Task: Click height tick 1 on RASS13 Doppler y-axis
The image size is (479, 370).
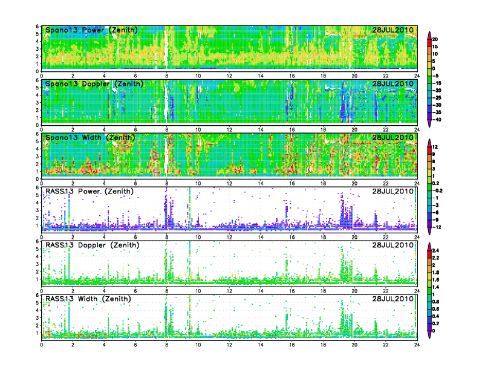Action: pyautogui.click(x=37, y=279)
